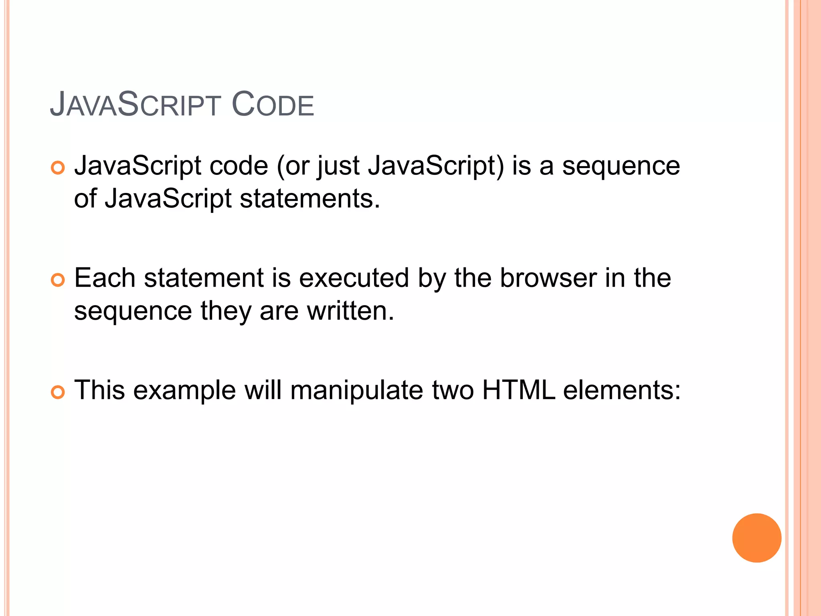Click the word "HTML" in the third bullet

coord(519,390)
